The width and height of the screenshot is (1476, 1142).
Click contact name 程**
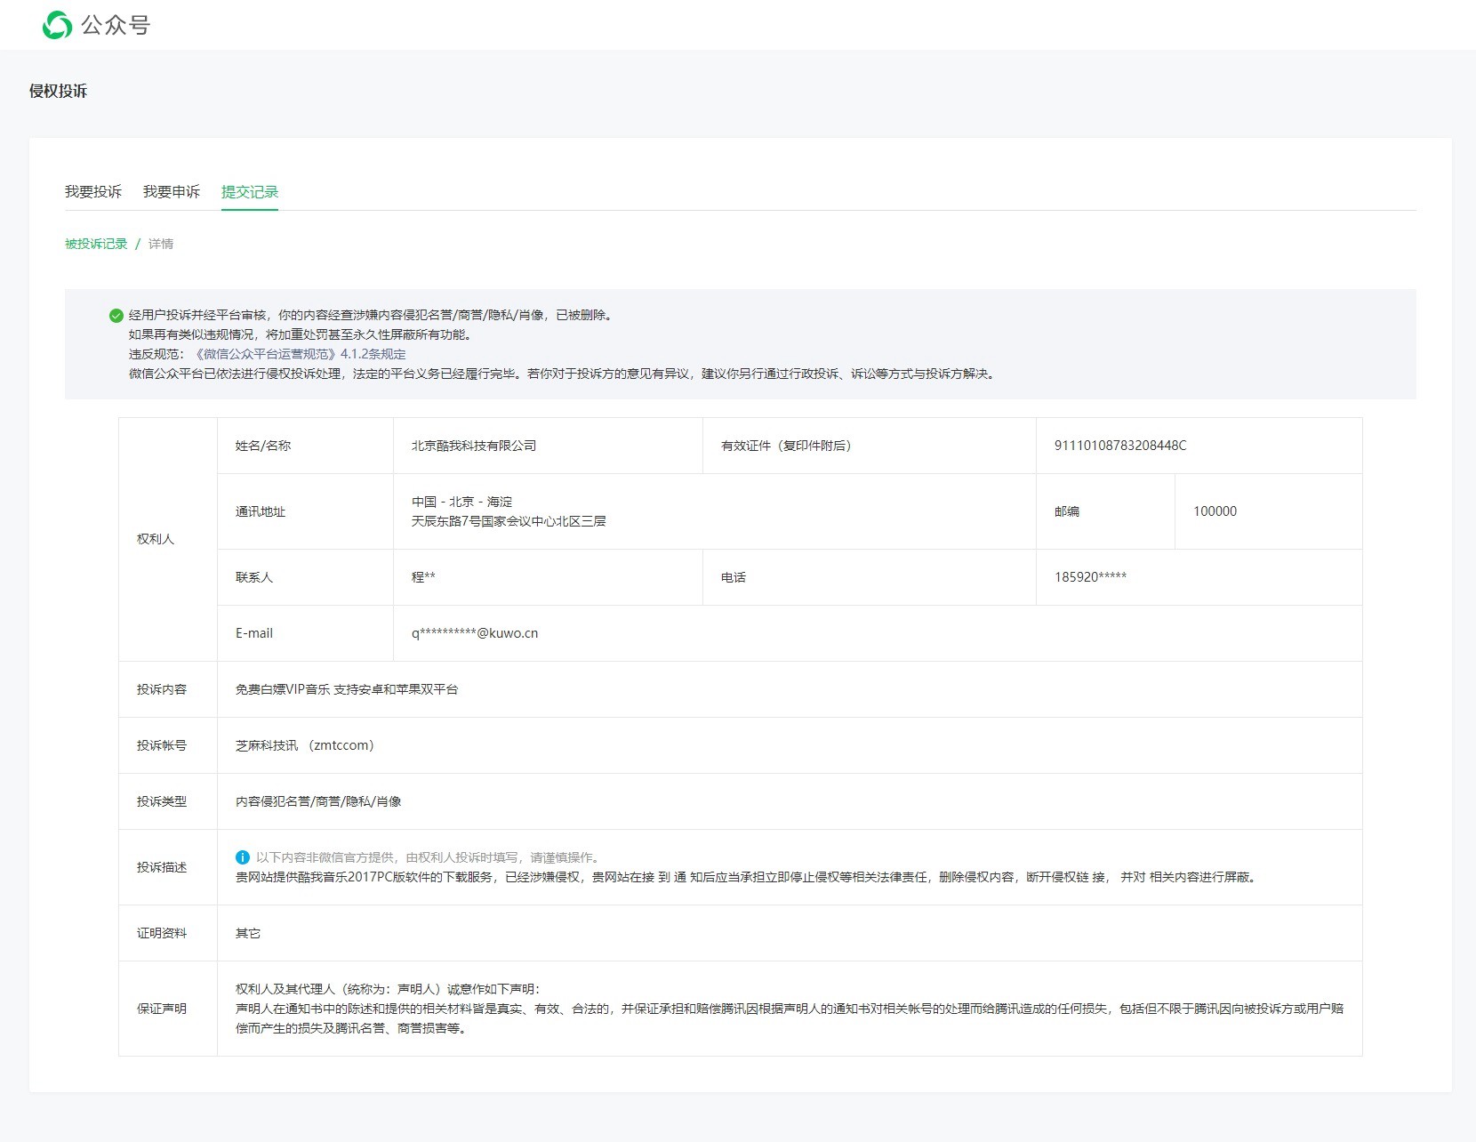(423, 577)
